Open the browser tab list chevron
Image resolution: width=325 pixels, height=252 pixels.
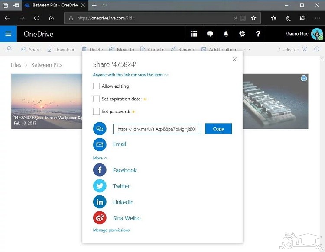pyautogui.click(x=105, y=6)
